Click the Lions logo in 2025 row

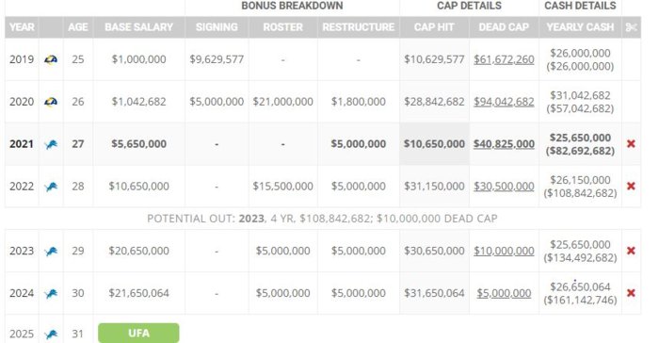[51, 335]
